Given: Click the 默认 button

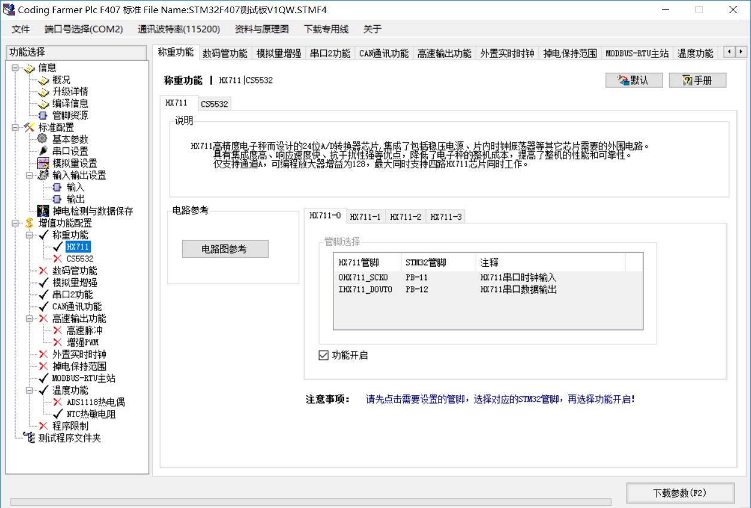Looking at the screenshot, I should tap(634, 80).
